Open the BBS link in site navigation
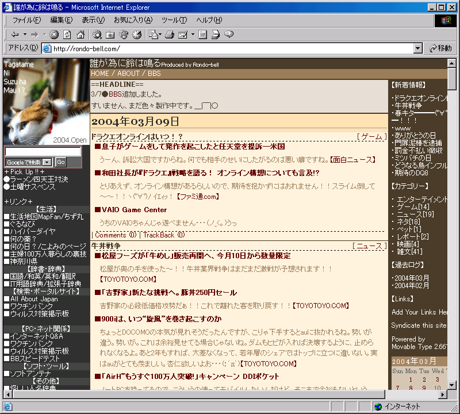Viewport: 460px width, 414px height. click(154, 74)
